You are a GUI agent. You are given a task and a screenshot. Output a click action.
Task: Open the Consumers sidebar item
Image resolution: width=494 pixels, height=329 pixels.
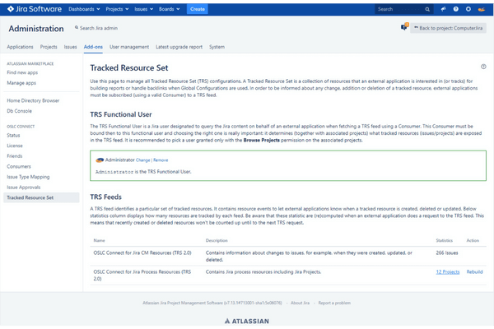pos(19,166)
